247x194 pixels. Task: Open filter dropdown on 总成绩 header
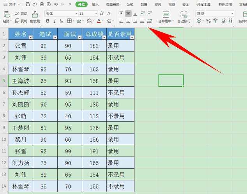point(104,37)
